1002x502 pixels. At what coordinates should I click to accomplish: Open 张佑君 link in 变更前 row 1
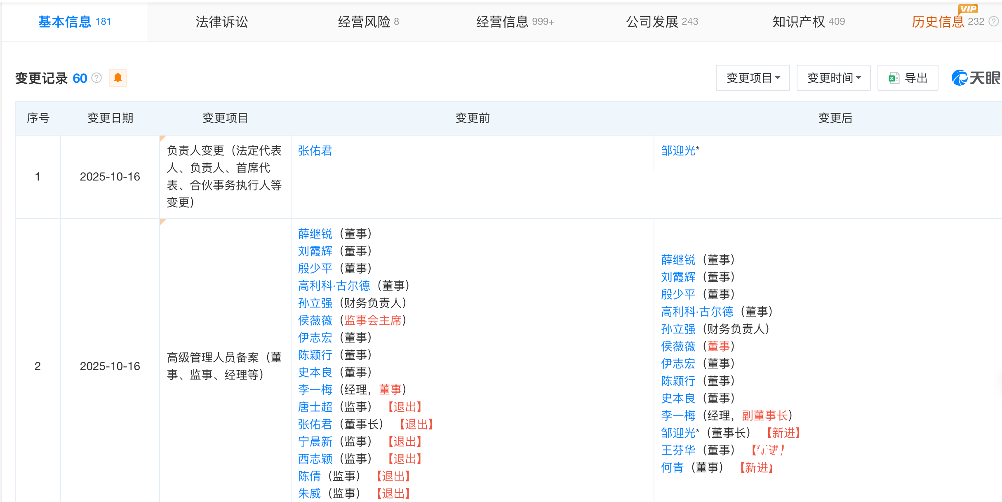pos(315,151)
